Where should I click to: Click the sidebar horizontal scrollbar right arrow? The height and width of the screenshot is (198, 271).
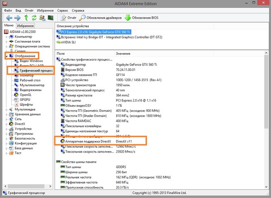(50, 186)
